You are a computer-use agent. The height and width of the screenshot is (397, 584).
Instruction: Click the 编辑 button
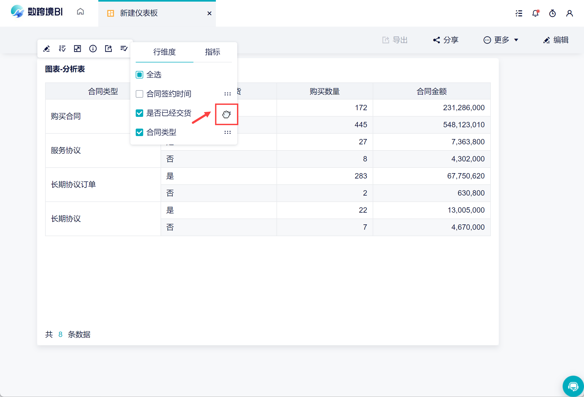[x=556, y=40]
